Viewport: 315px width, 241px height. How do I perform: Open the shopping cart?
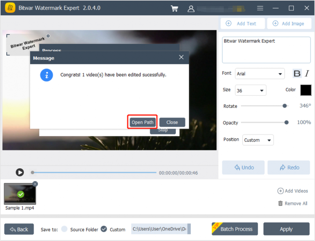(174, 8)
